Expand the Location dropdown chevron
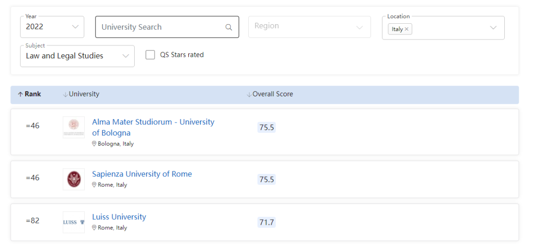Screen dimensions: 535x246 (x=493, y=28)
